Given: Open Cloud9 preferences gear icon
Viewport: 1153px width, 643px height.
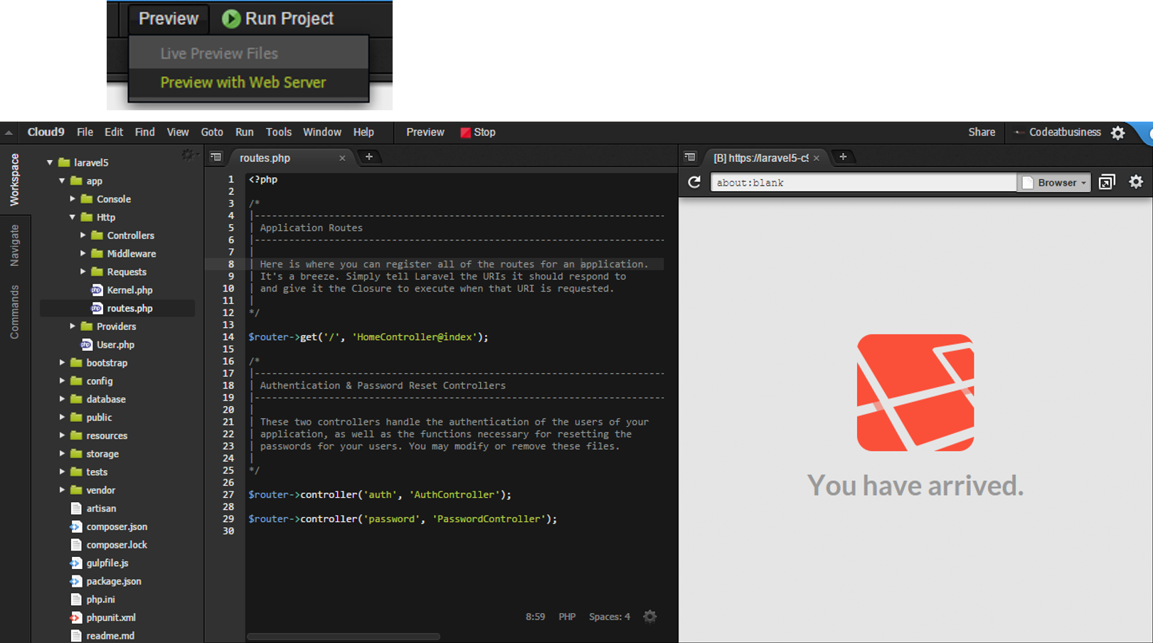Looking at the screenshot, I should coord(1118,133).
